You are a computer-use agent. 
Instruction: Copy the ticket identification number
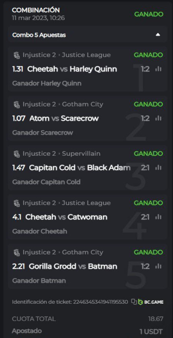pyautogui.click(x=134, y=302)
